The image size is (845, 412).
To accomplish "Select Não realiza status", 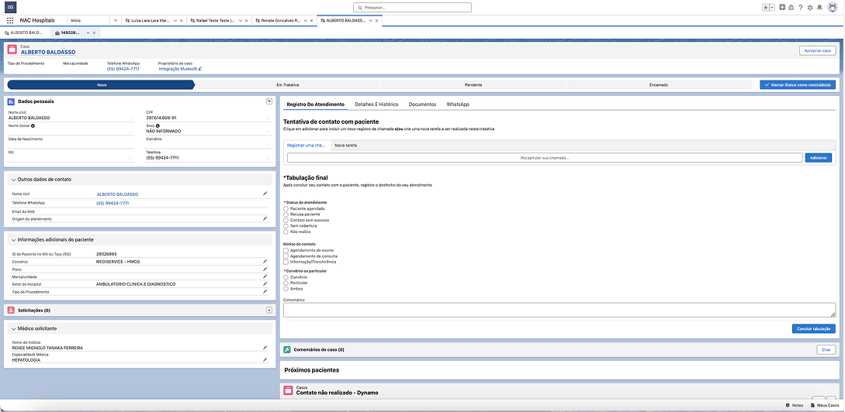I will click(286, 232).
